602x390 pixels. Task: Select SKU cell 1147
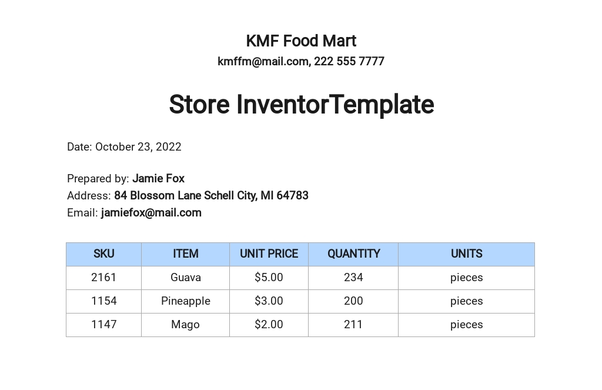103,325
